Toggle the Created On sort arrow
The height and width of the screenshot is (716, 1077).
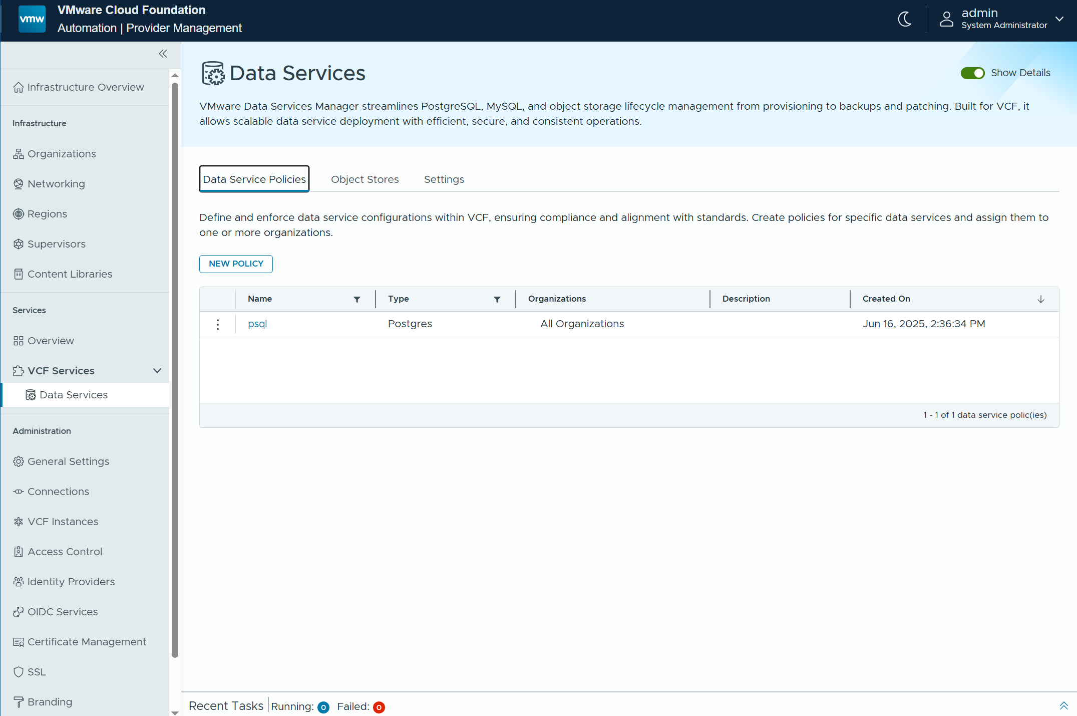tap(1040, 299)
